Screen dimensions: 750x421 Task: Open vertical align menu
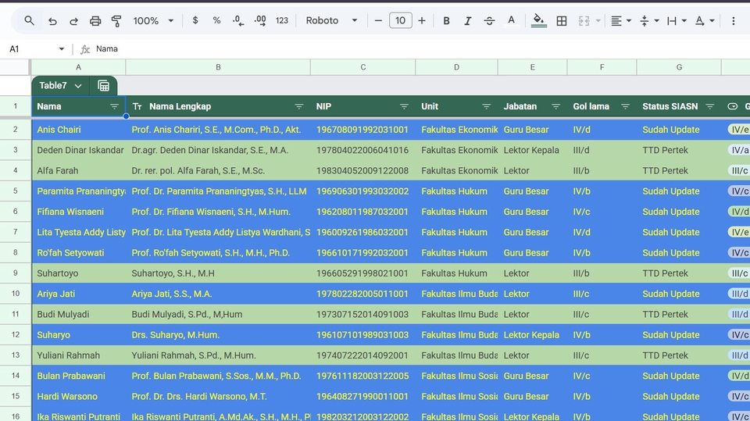coord(649,20)
